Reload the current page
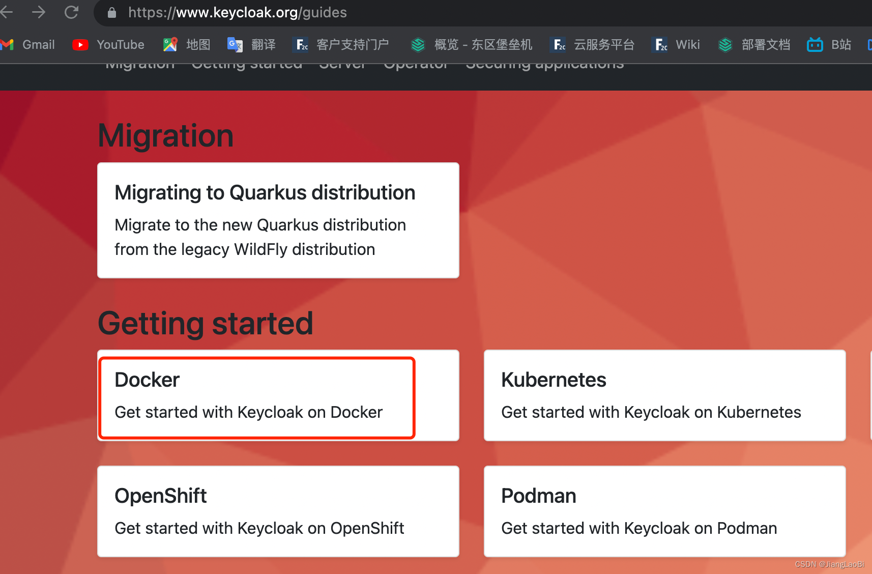The image size is (872, 574). [x=72, y=12]
